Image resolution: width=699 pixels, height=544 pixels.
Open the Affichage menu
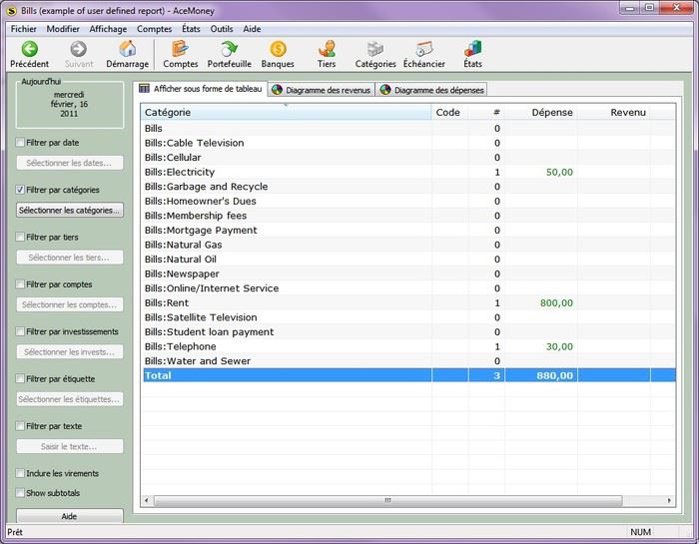pyautogui.click(x=108, y=29)
